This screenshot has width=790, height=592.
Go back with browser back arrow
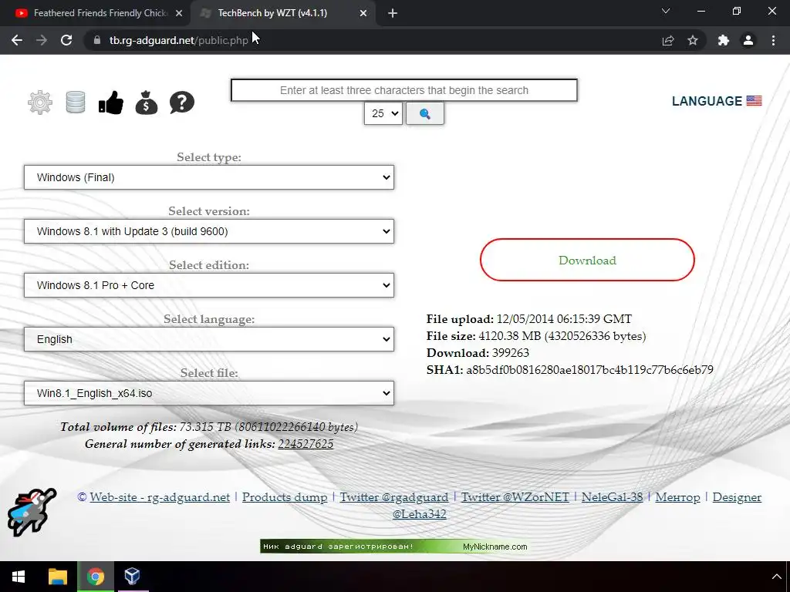17,40
